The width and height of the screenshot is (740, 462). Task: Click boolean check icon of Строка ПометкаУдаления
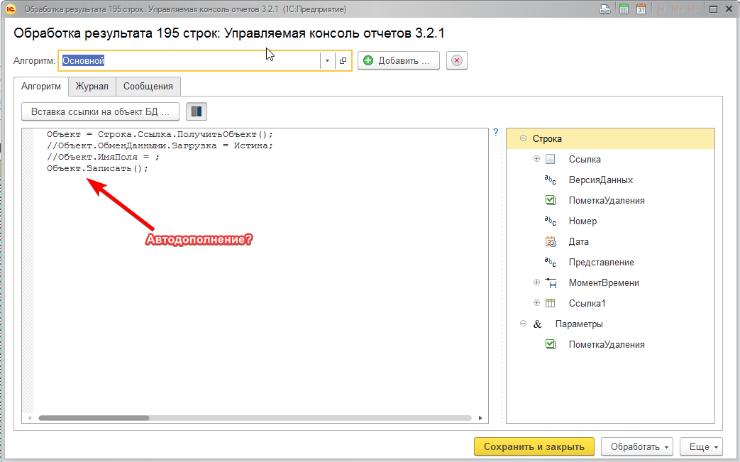pos(551,200)
